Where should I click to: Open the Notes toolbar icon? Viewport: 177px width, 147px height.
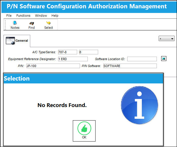click(x=15, y=25)
